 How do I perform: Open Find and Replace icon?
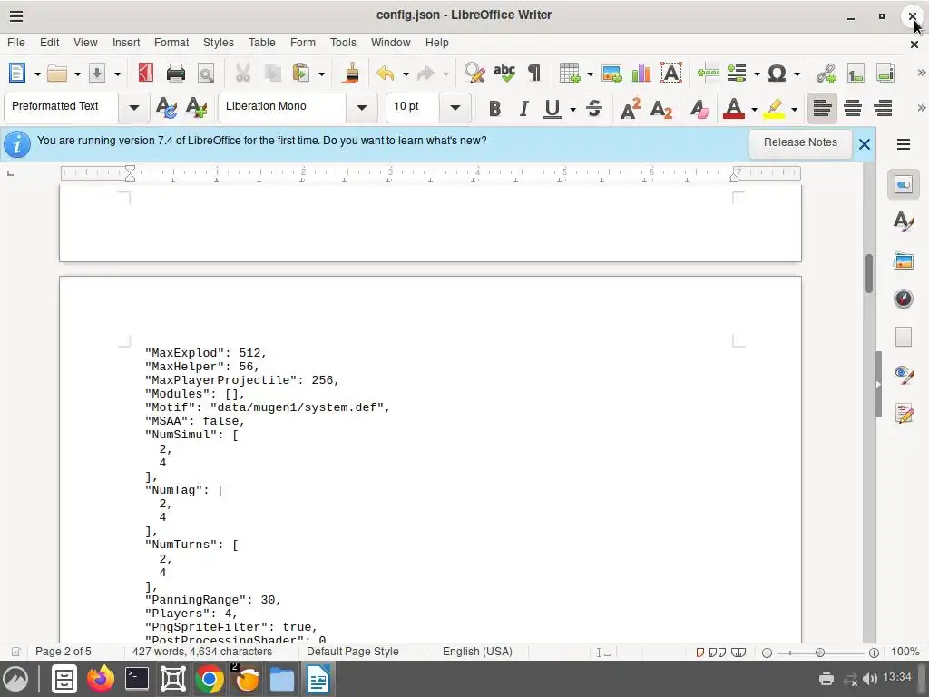pos(474,74)
